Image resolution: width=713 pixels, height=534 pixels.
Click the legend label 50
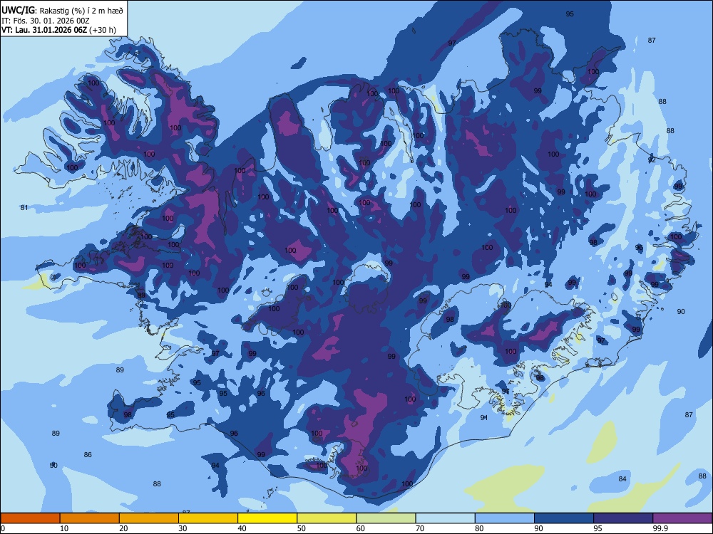302,528
